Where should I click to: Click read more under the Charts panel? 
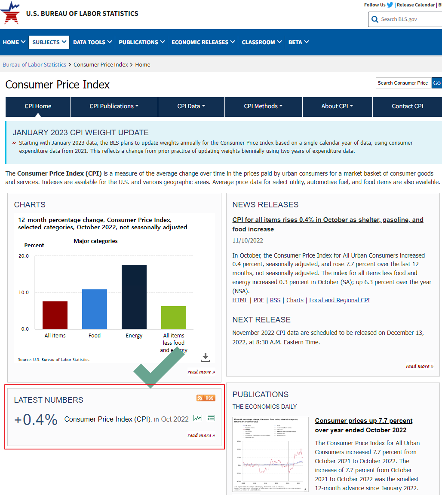[201, 372]
